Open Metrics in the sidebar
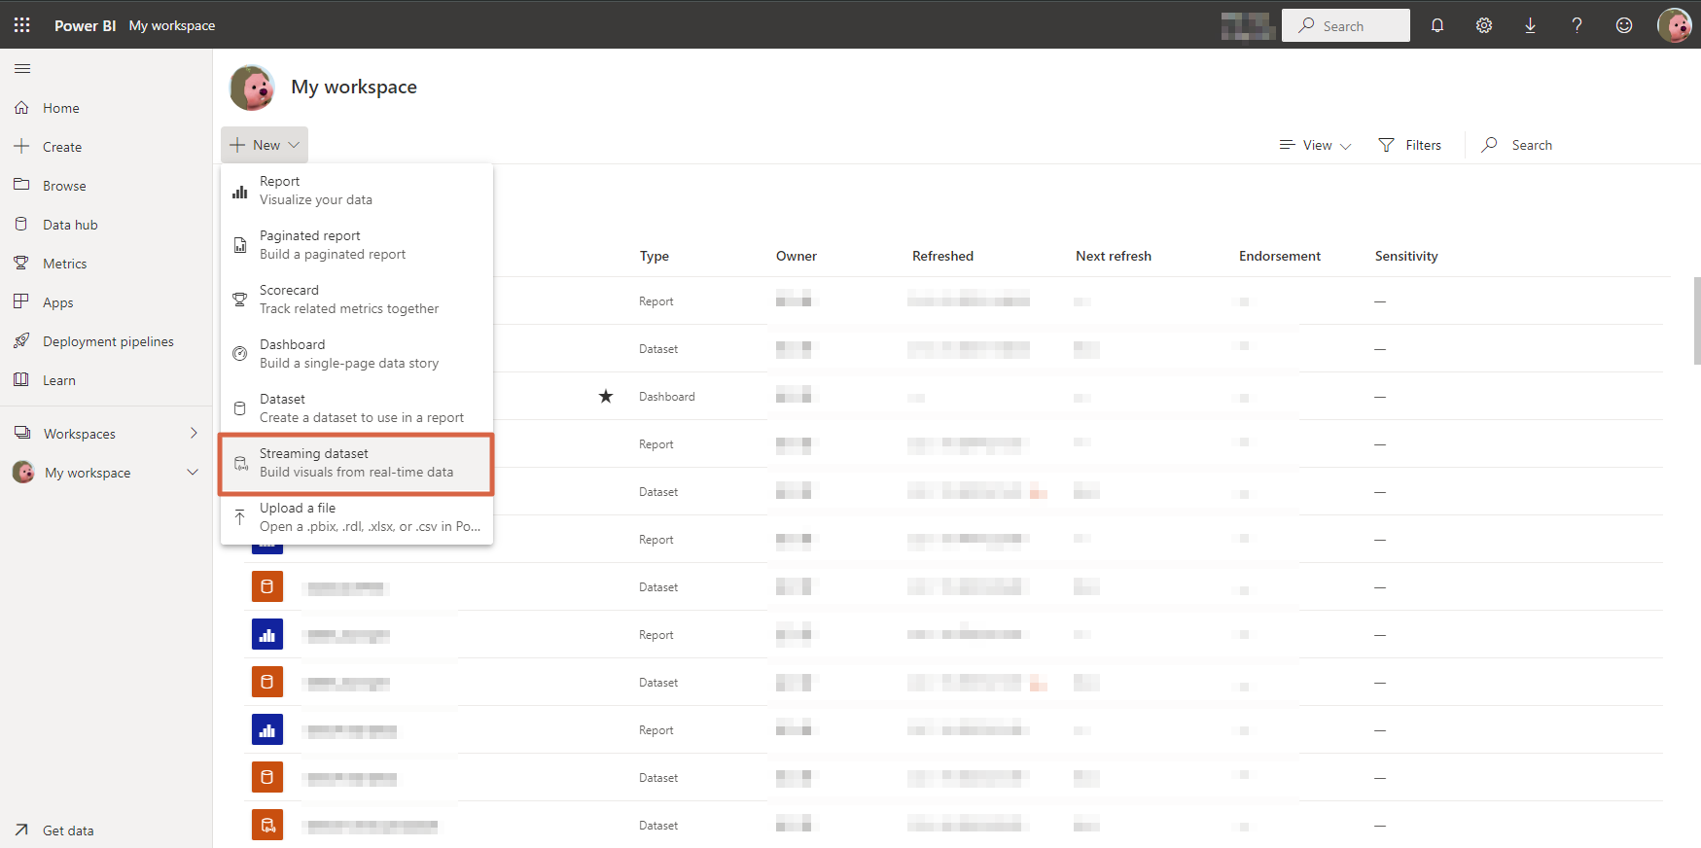 pyautogui.click(x=106, y=264)
